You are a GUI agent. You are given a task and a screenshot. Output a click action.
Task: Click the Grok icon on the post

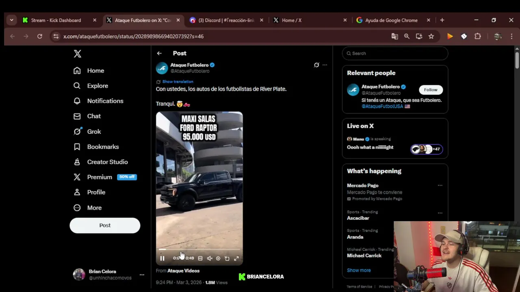(x=316, y=65)
